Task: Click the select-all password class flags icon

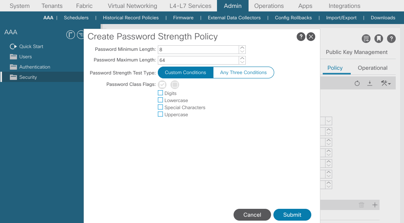Action: coord(162,84)
